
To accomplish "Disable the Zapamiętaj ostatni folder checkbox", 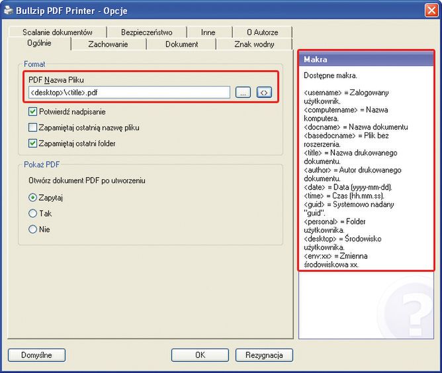I will click(x=32, y=143).
